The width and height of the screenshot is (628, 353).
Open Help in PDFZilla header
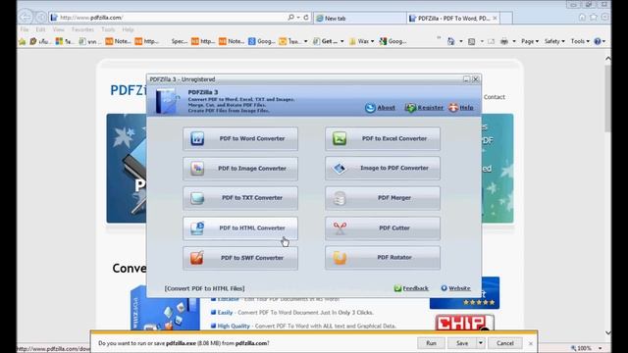(466, 108)
